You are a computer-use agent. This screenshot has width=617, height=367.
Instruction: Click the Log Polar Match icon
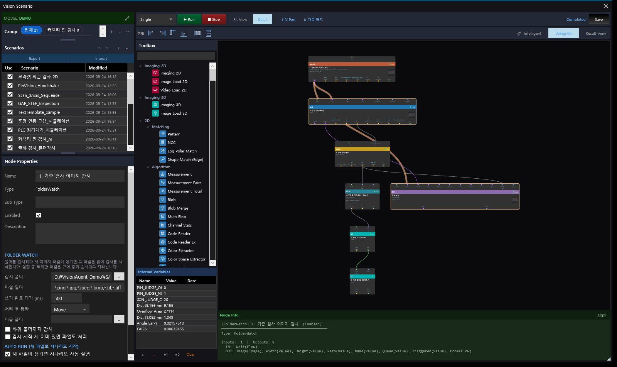pos(163,151)
